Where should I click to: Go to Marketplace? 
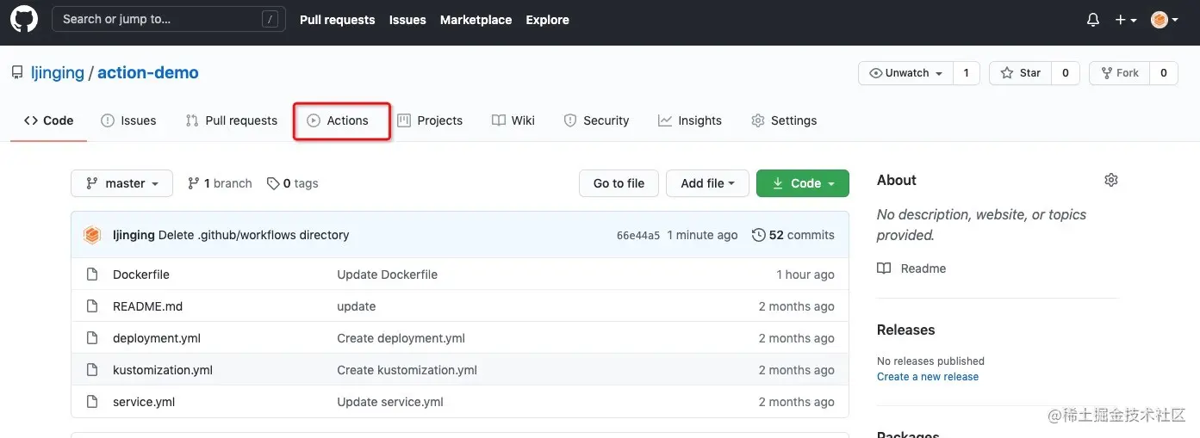pyautogui.click(x=476, y=20)
